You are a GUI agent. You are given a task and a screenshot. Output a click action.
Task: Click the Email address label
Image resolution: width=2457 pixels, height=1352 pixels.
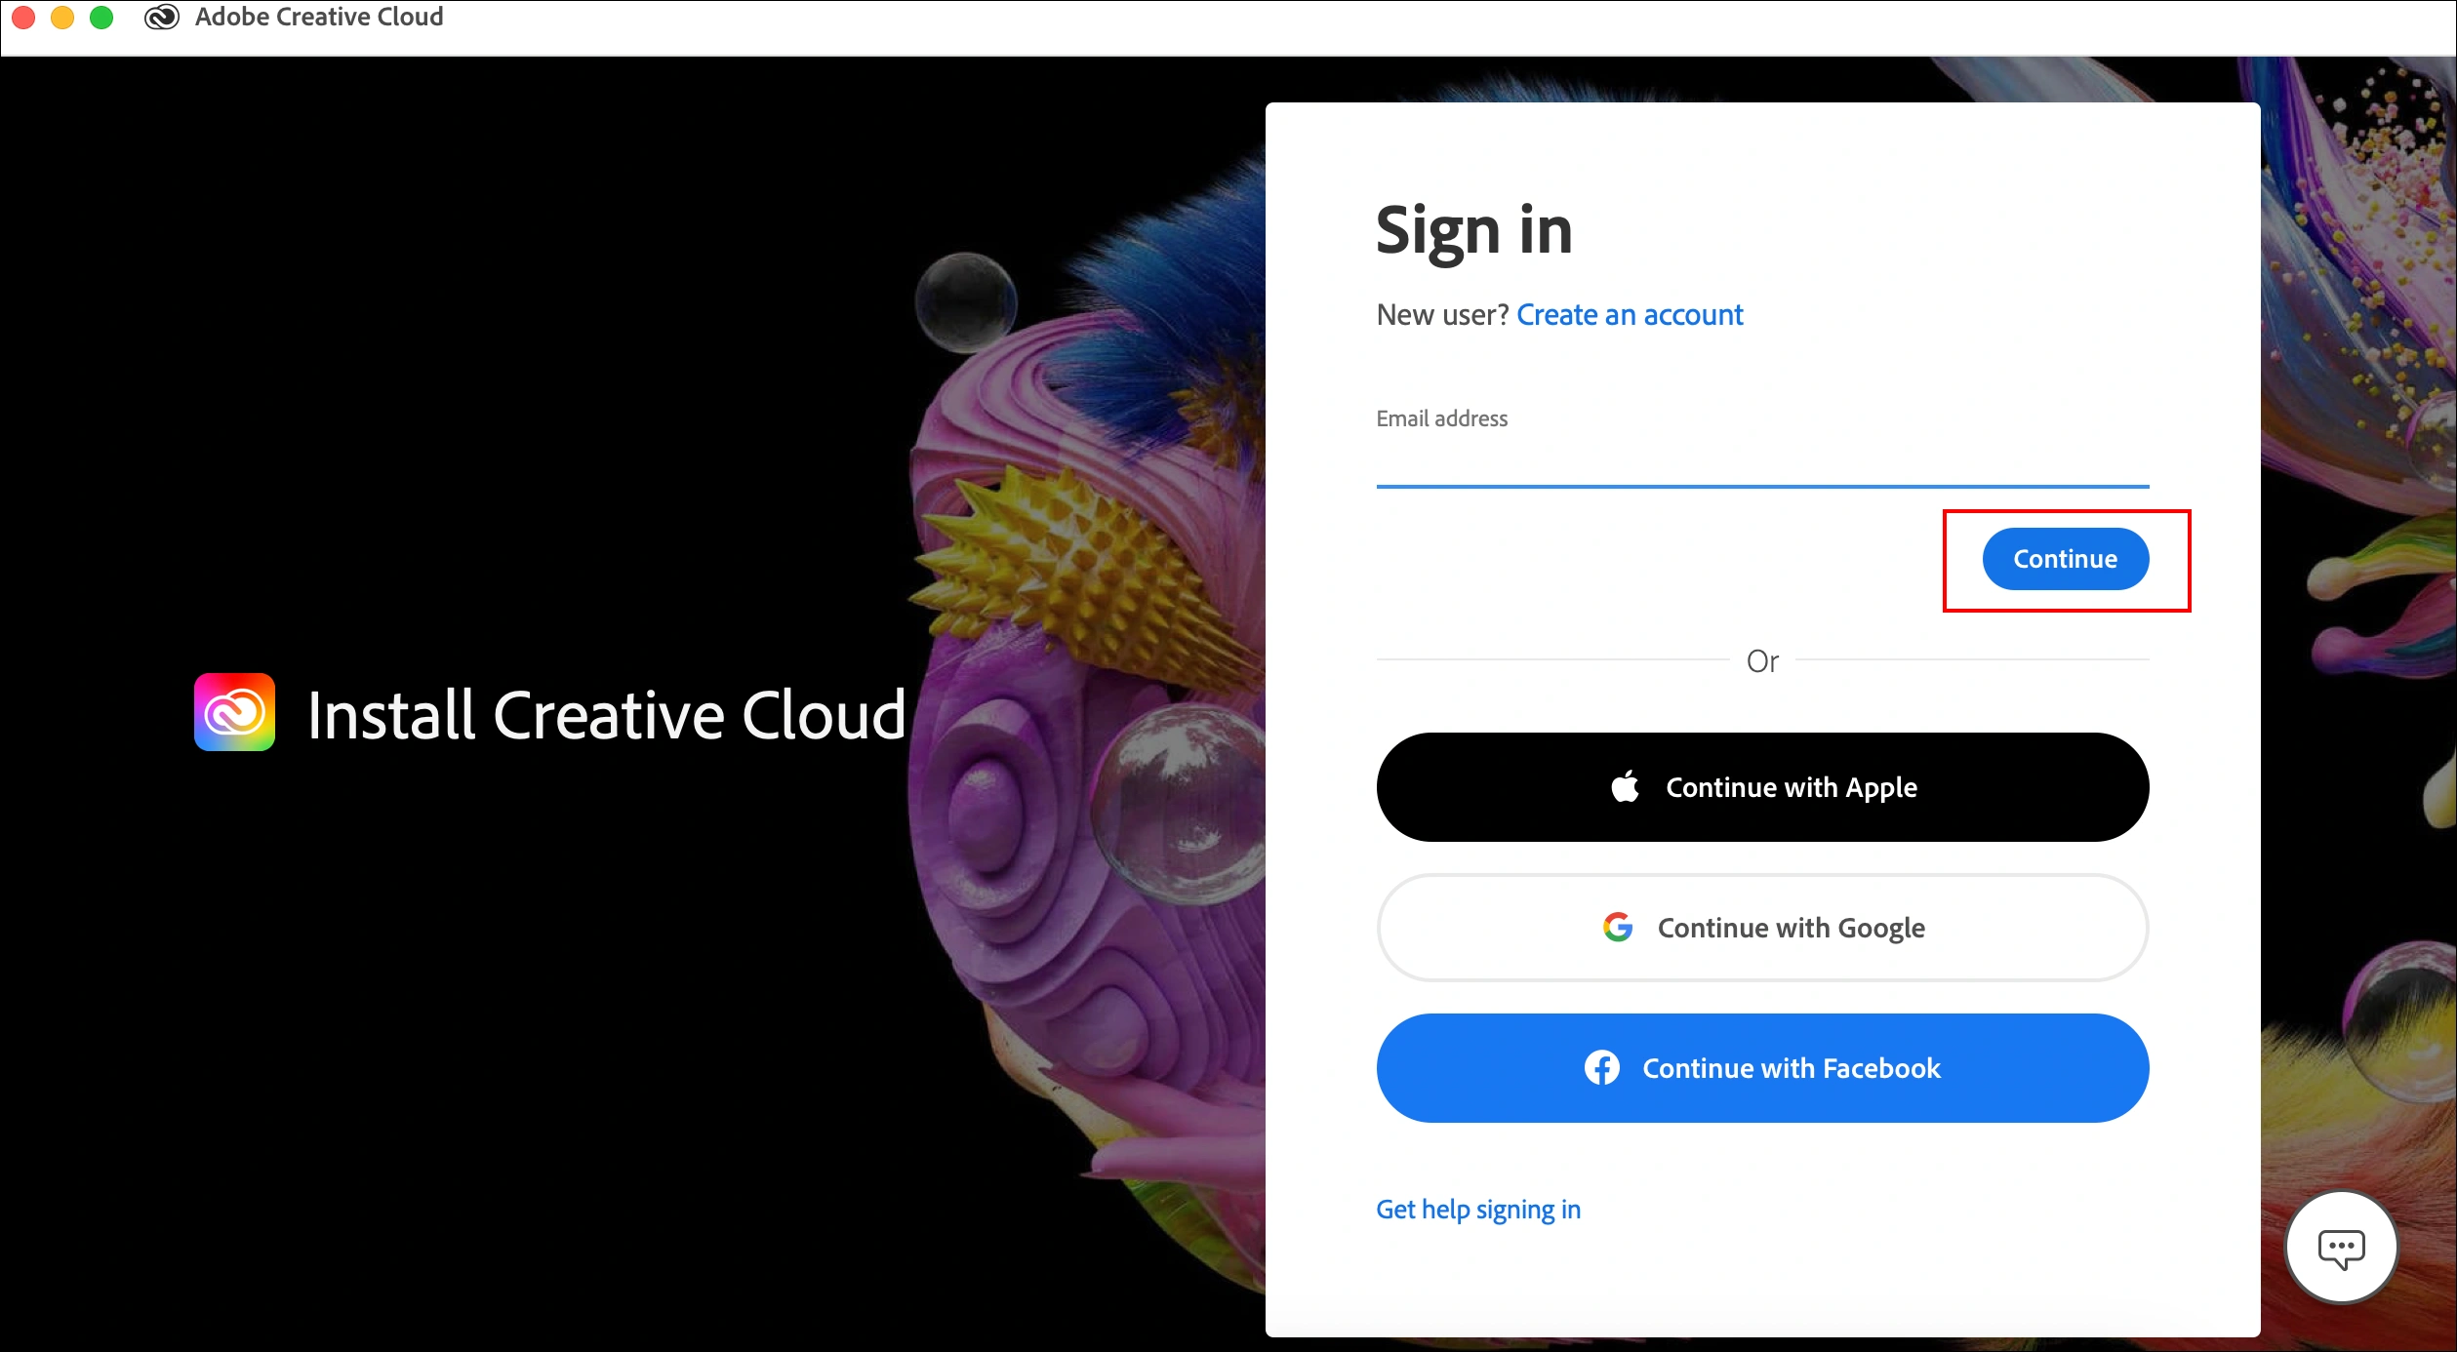pyautogui.click(x=1441, y=418)
